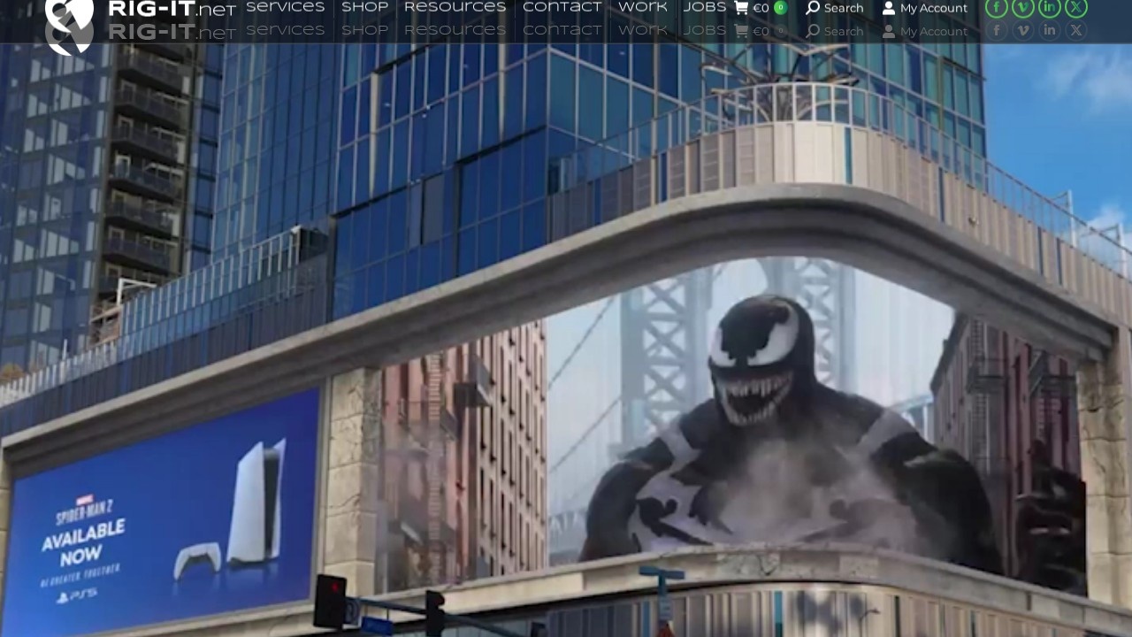Open the LinkedIn social icon

click(x=1049, y=8)
